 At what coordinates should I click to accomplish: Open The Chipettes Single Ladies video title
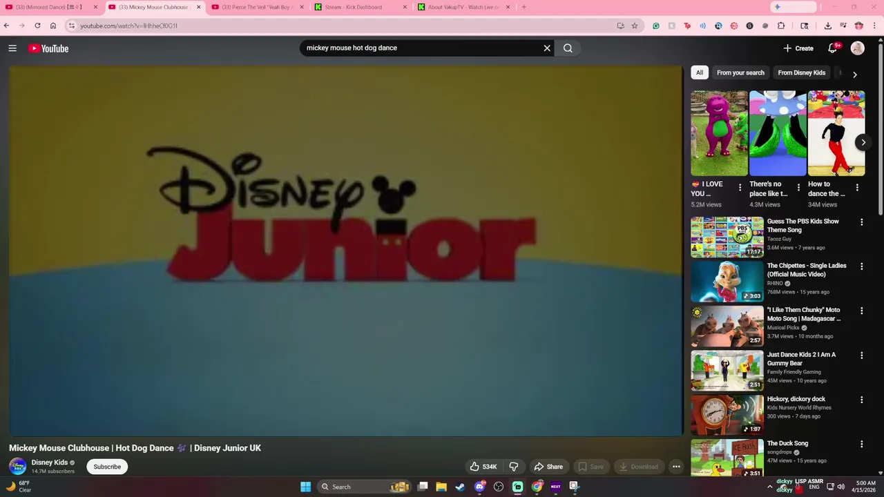(807, 270)
